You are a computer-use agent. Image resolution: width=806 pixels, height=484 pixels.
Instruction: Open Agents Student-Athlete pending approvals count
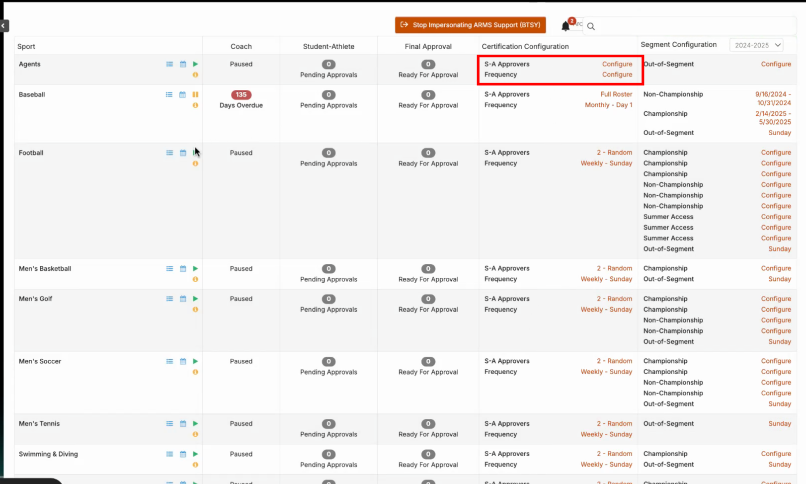[328, 64]
